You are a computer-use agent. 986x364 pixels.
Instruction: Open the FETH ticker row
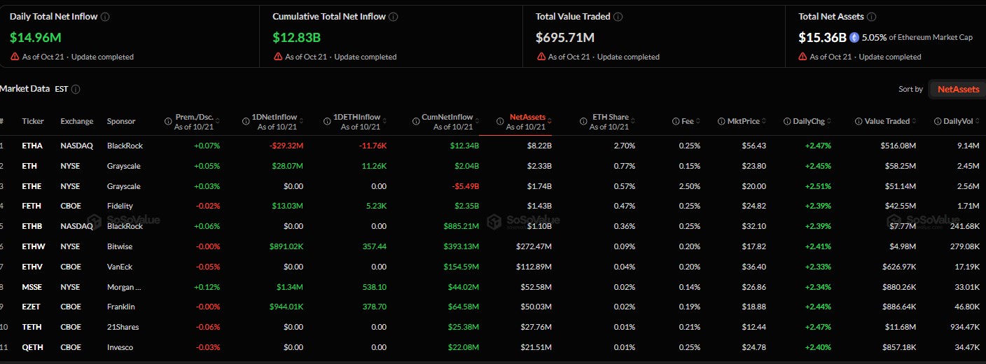[493, 206]
